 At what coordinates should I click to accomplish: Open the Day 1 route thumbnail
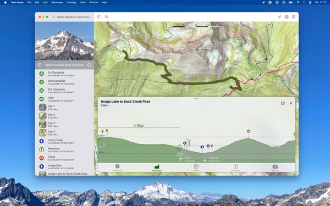(x=43, y=108)
